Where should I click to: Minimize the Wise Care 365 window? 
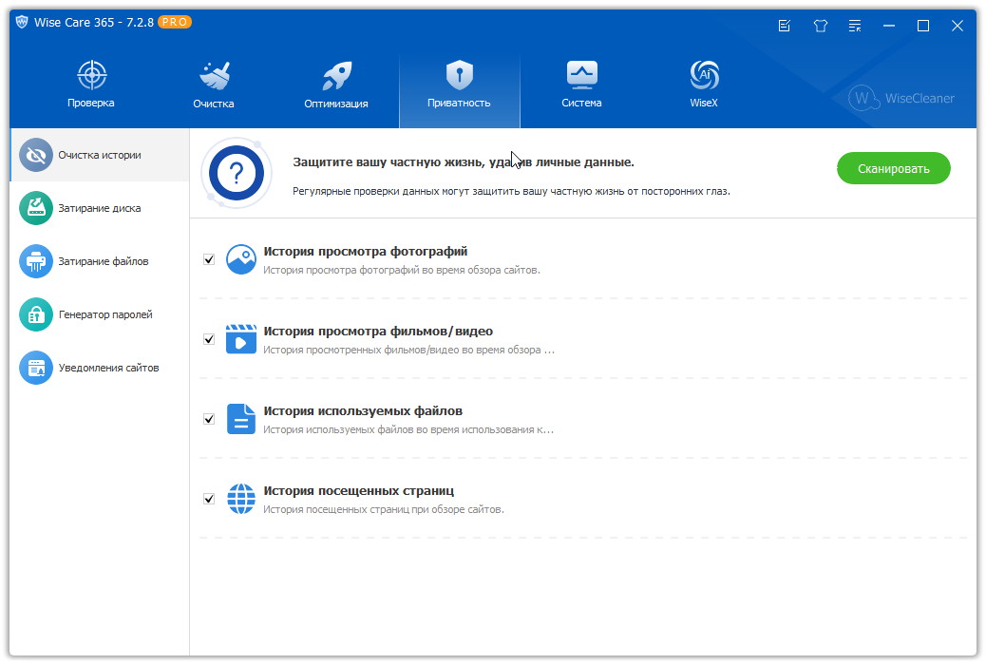pos(889,26)
